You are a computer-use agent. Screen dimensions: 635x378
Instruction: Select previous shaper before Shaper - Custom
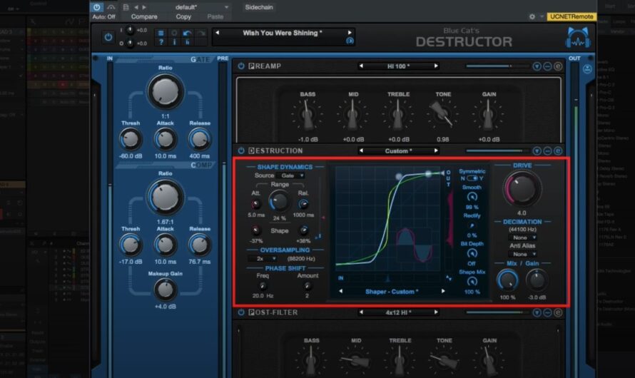click(341, 292)
